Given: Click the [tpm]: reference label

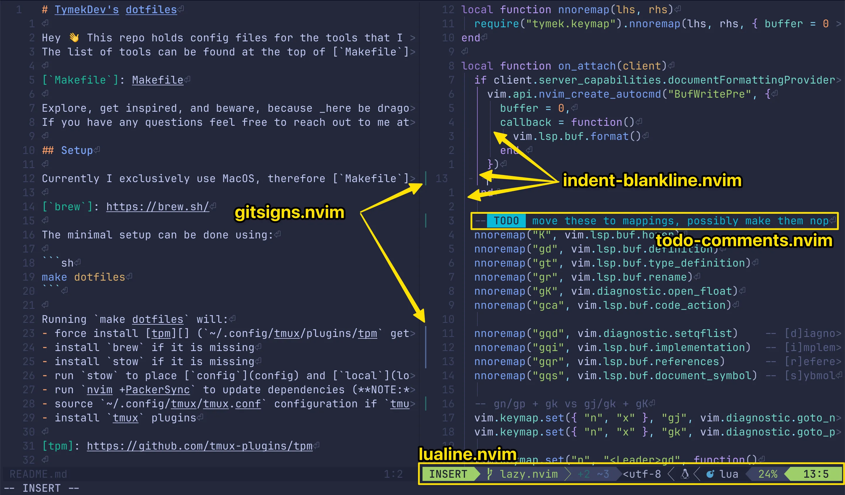Looking at the screenshot, I should pos(61,446).
